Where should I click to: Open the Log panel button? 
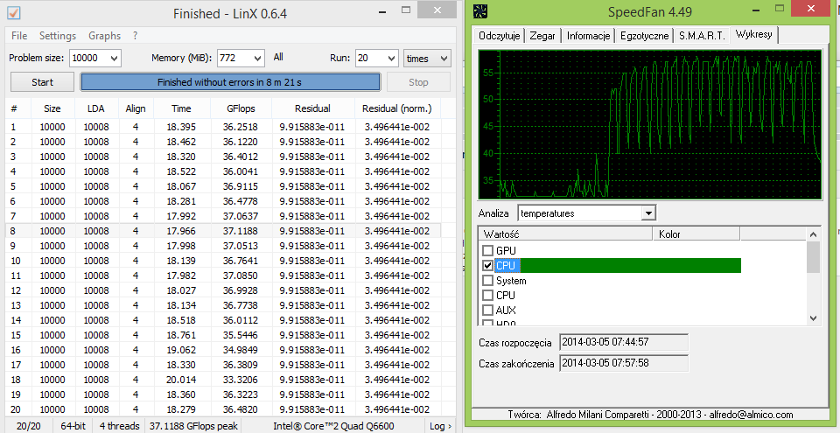tap(440, 426)
